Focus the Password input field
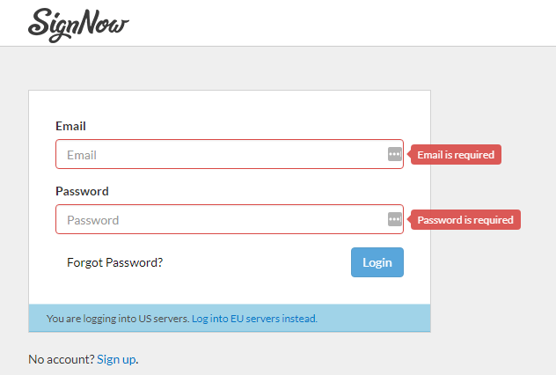 [220, 220]
